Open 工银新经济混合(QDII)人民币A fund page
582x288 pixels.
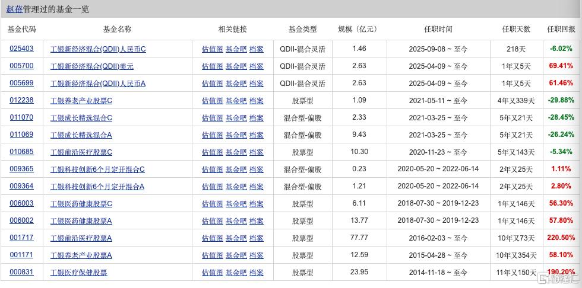98,84
